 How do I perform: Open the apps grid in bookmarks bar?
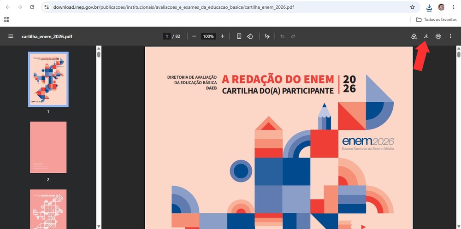[x=7, y=20]
